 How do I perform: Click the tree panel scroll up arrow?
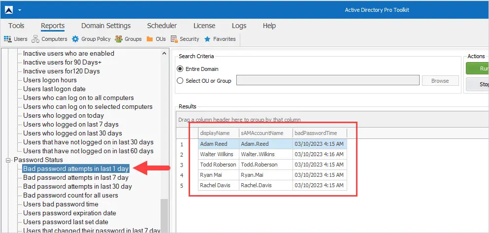point(164,53)
